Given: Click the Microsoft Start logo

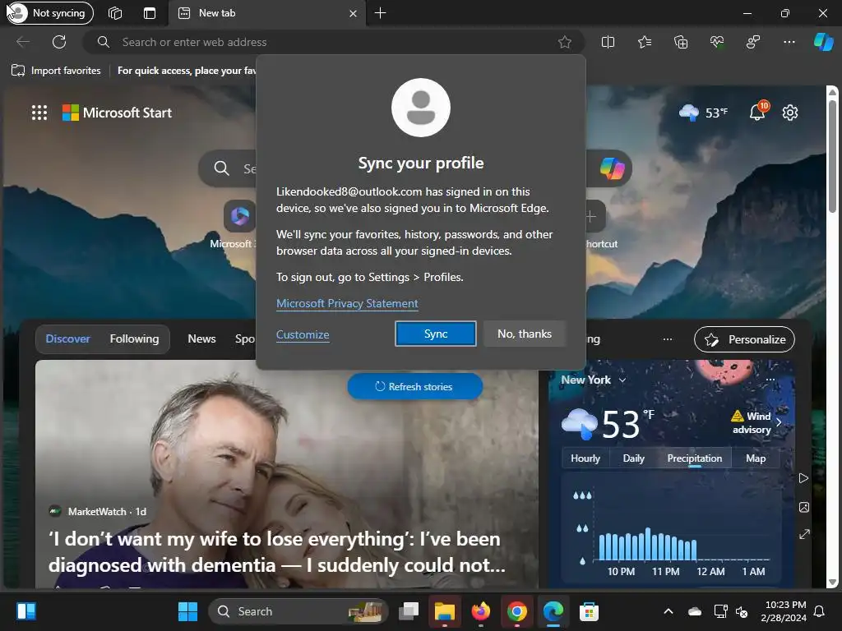Looking at the screenshot, I should pos(117,113).
